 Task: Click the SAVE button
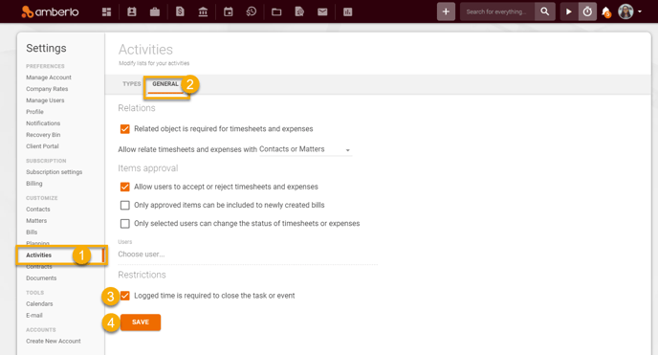coord(141,322)
